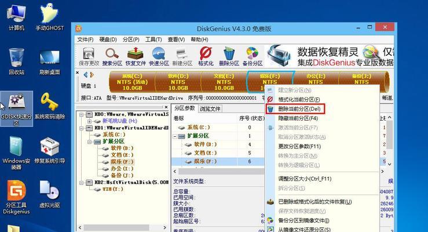Choose 已删除或格式化后的文件恢复(U)

pyautogui.click(x=314, y=202)
